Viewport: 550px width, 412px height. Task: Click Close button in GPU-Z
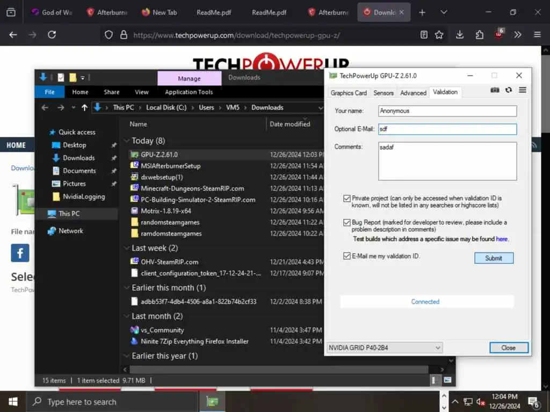tap(509, 348)
